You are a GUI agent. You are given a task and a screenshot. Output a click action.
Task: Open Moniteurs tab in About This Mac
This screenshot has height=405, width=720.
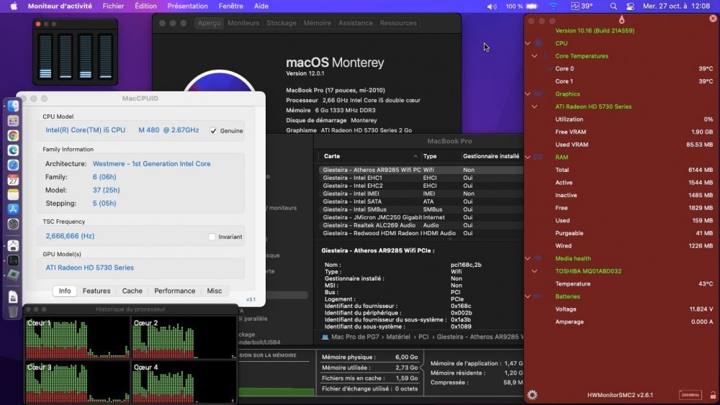[243, 23]
